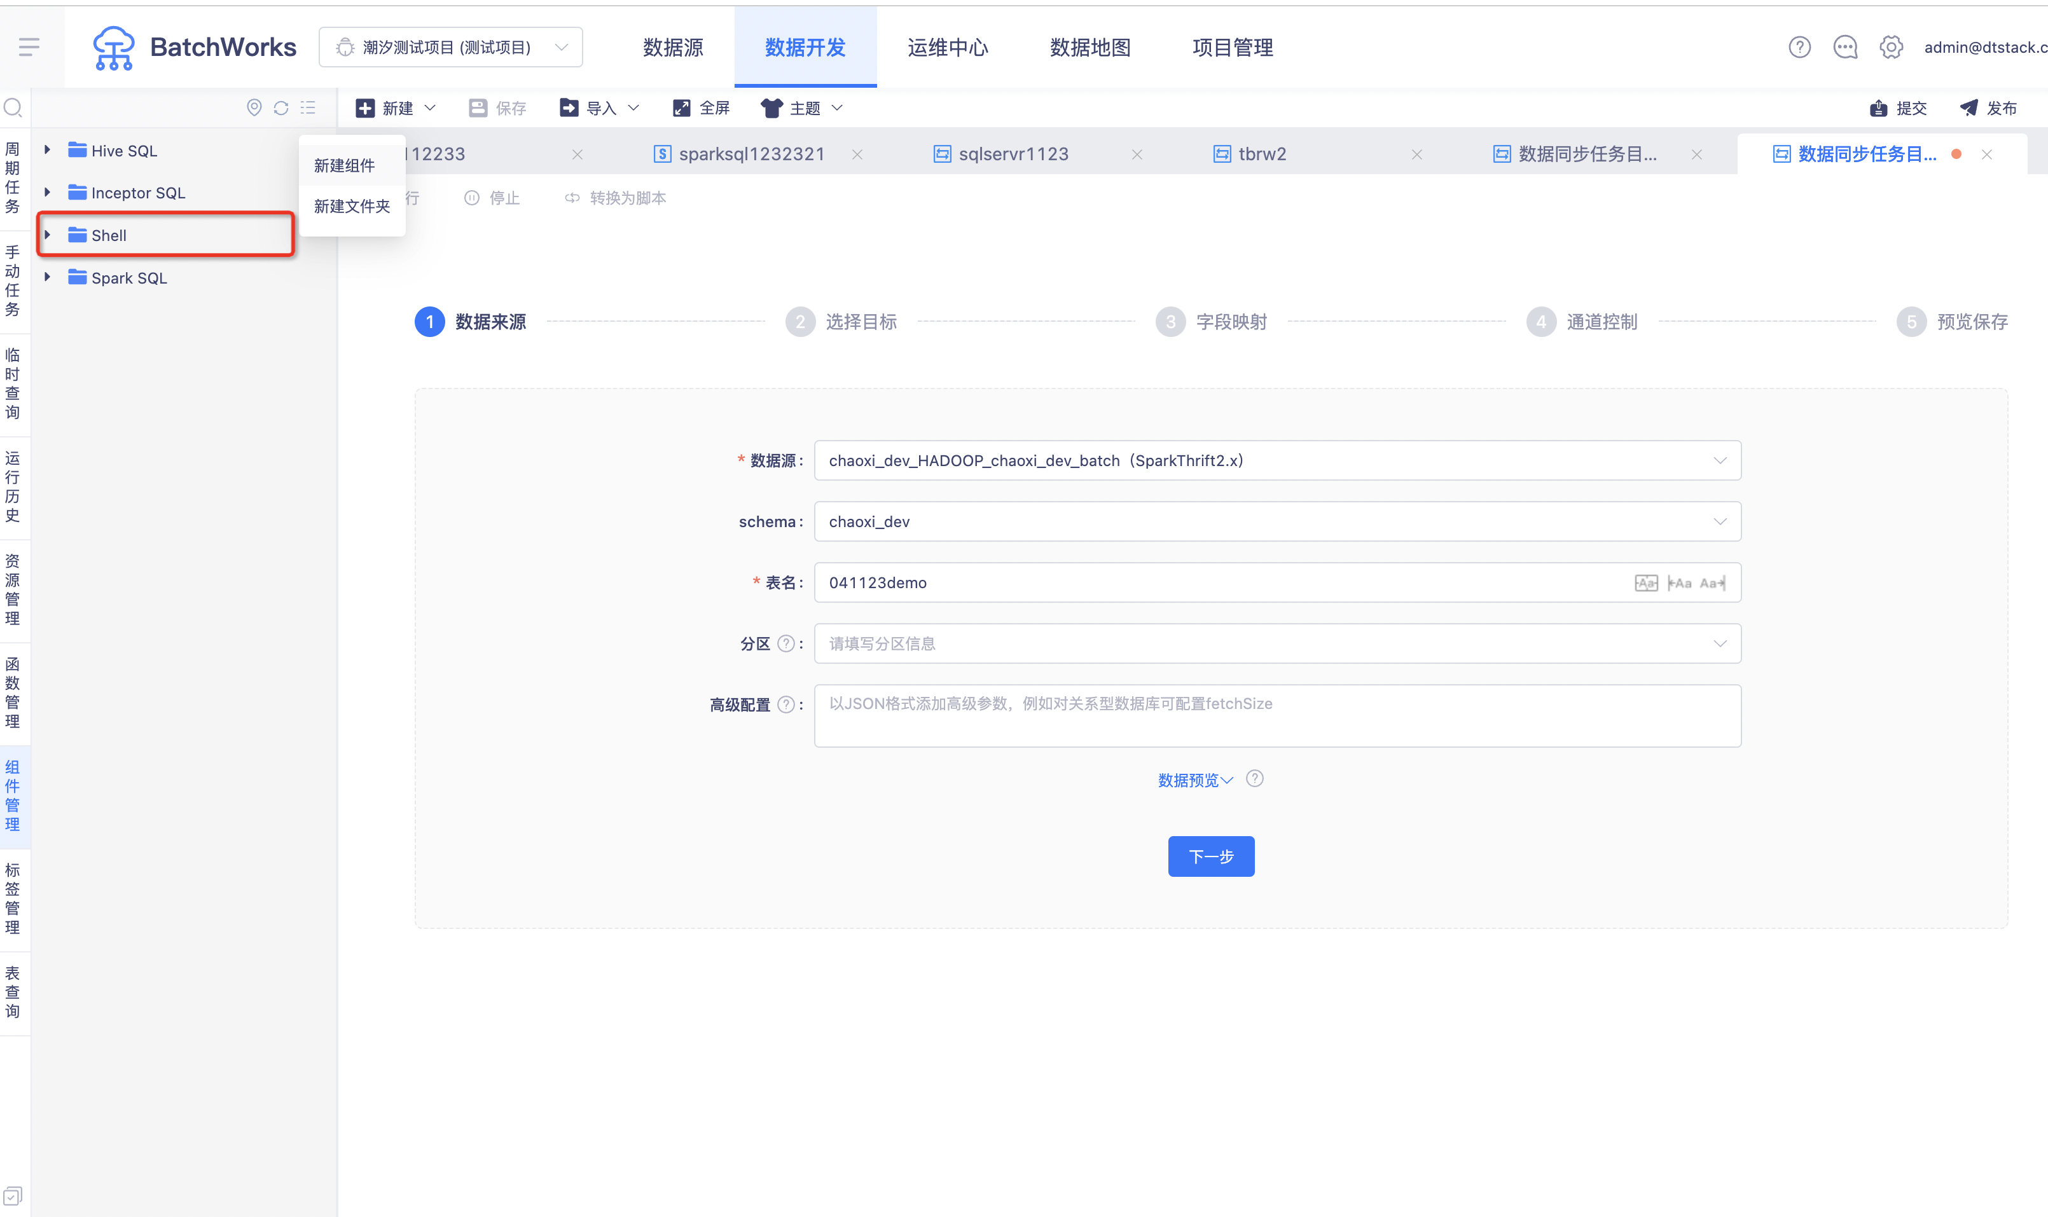The height and width of the screenshot is (1217, 2048).
Task: Click 转换为脚本 convert to script
Action: 615,198
